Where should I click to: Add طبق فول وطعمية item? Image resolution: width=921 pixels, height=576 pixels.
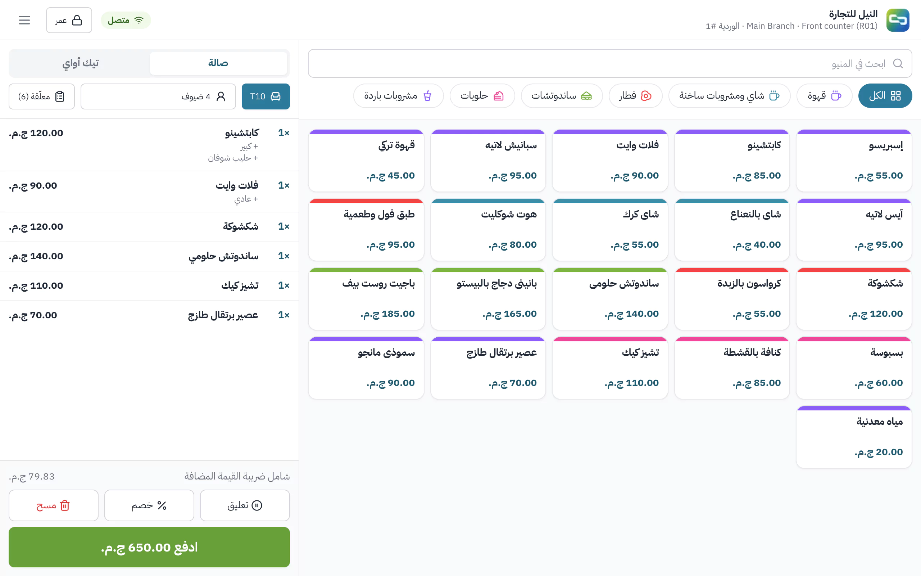(366, 230)
